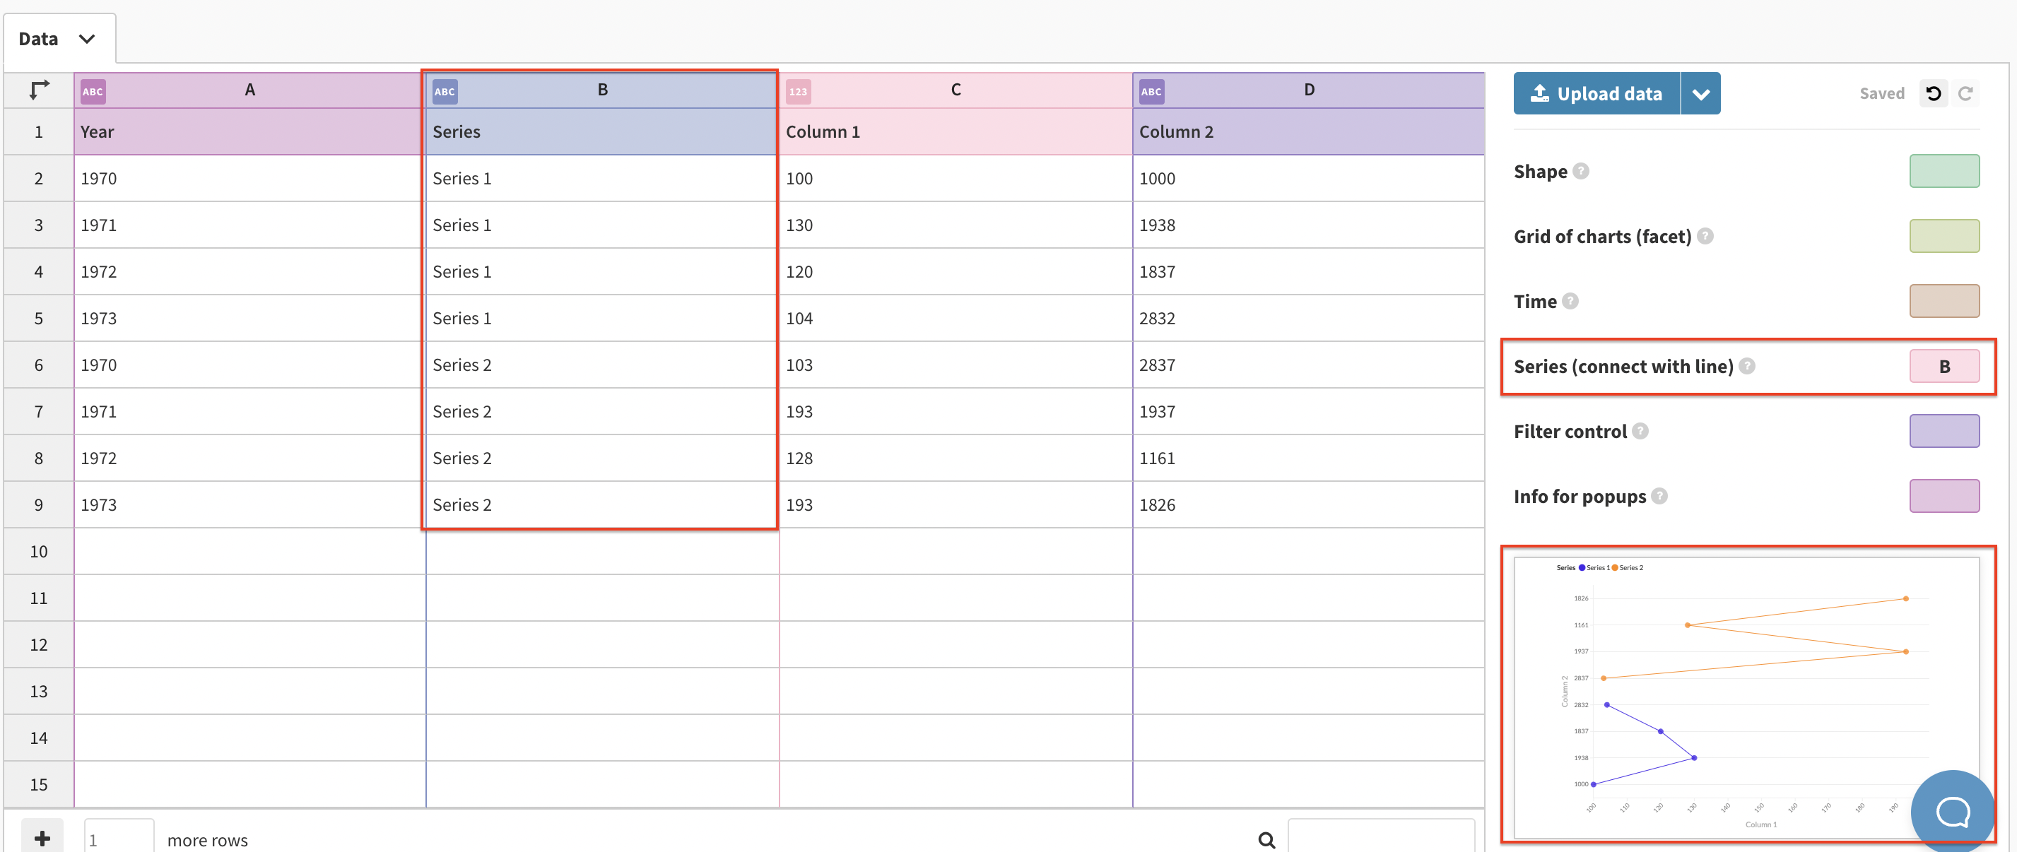The image size is (2017, 852).
Task: Open the help tooltip for Shape
Action: (x=1580, y=172)
